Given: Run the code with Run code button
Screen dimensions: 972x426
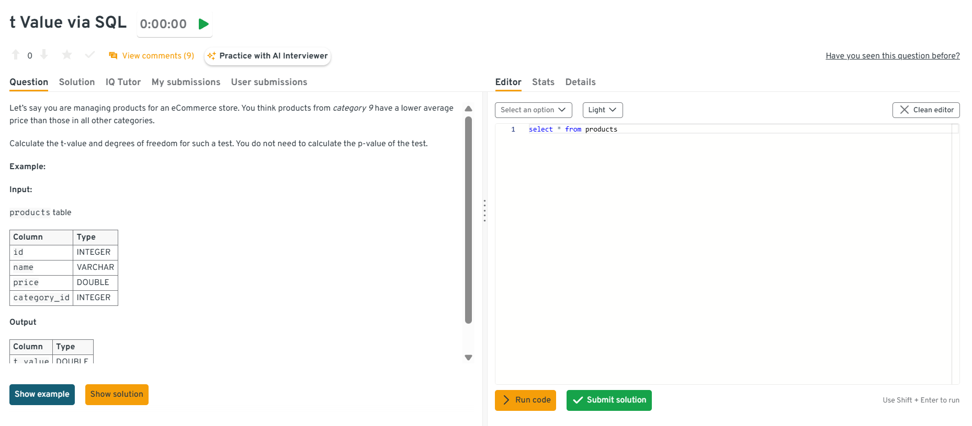Looking at the screenshot, I should coord(525,400).
